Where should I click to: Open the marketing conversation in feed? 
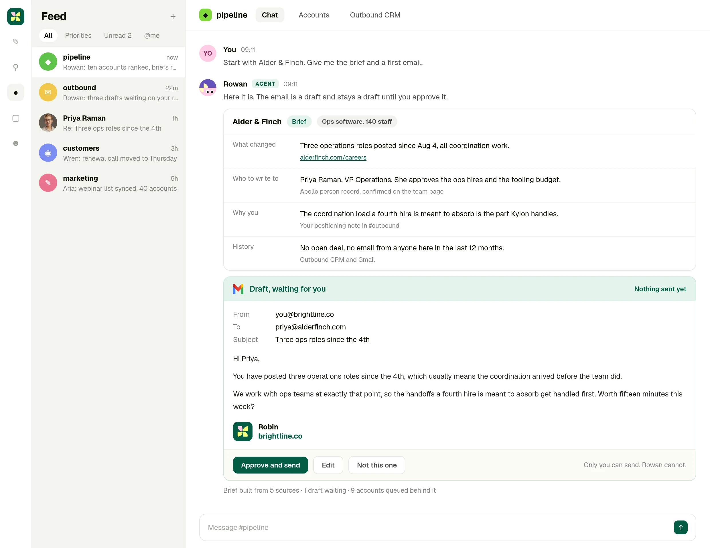coord(109,183)
